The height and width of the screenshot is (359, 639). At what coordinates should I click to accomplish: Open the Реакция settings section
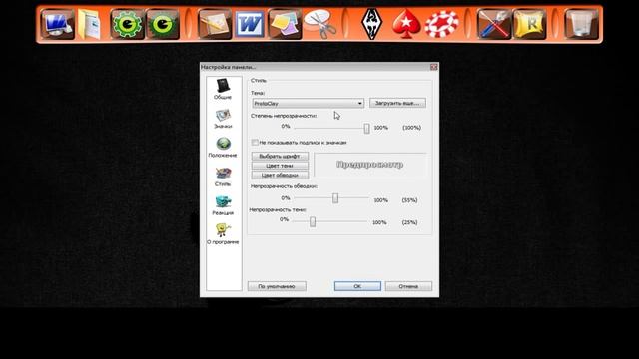(223, 205)
